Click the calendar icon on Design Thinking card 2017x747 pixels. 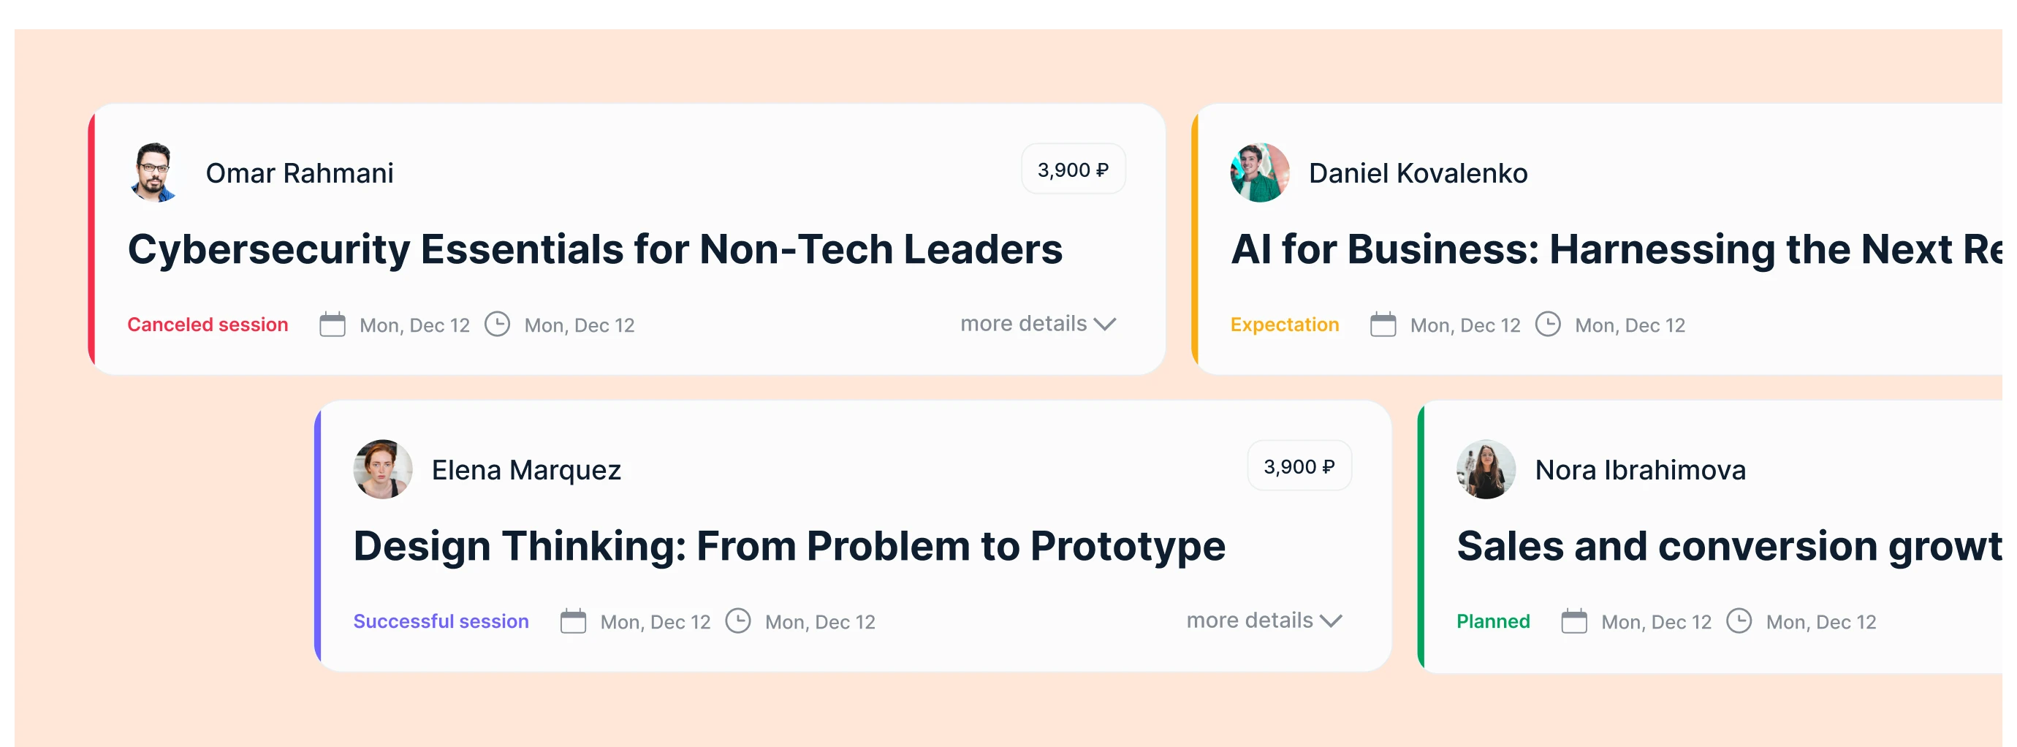click(x=574, y=620)
